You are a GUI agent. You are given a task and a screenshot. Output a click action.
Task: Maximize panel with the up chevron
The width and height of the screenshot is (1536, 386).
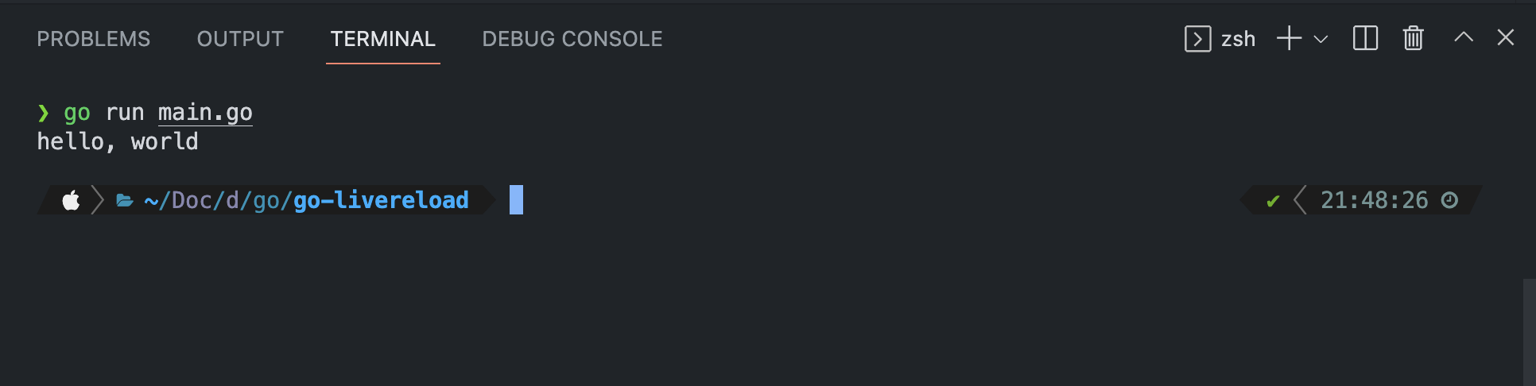[1463, 37]
